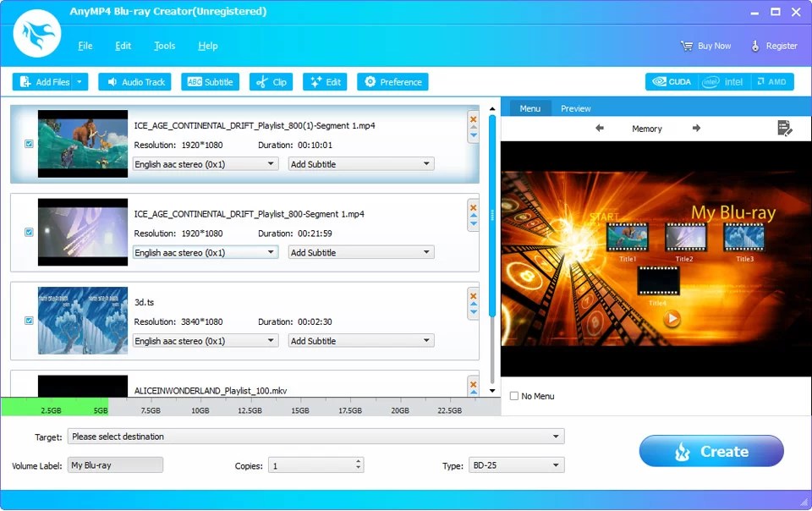Select the Subtitle tool
This screenshot has height=511, width=812.
click(210, 81)
